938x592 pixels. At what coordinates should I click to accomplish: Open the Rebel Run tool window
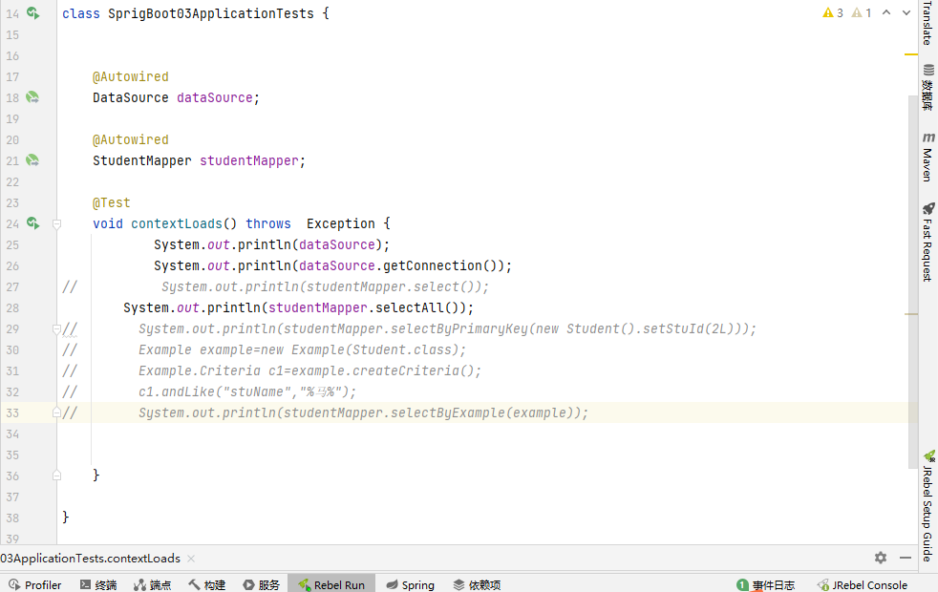(x=331, y=584)
